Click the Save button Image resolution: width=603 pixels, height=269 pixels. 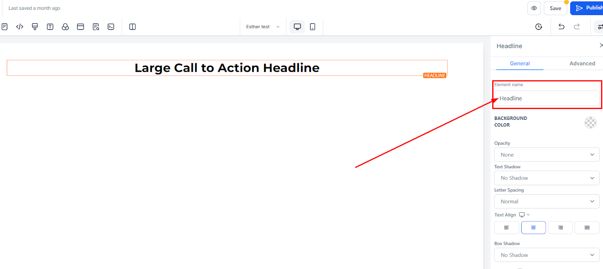point(555,8)
